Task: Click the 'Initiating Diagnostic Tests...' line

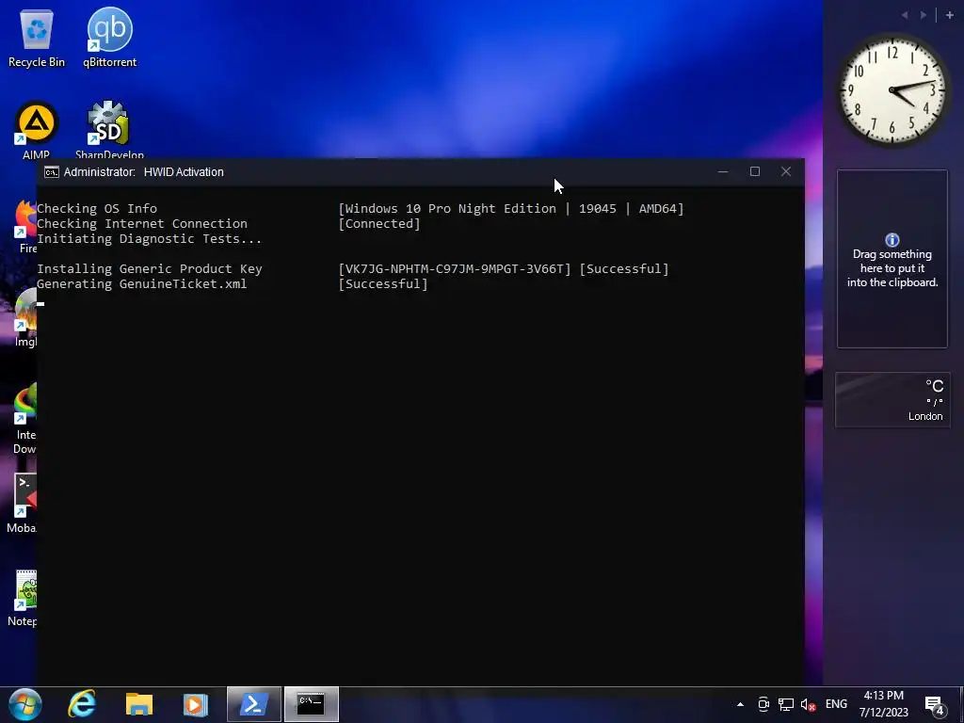Action: pyautogui.click(x=150, y=238)
